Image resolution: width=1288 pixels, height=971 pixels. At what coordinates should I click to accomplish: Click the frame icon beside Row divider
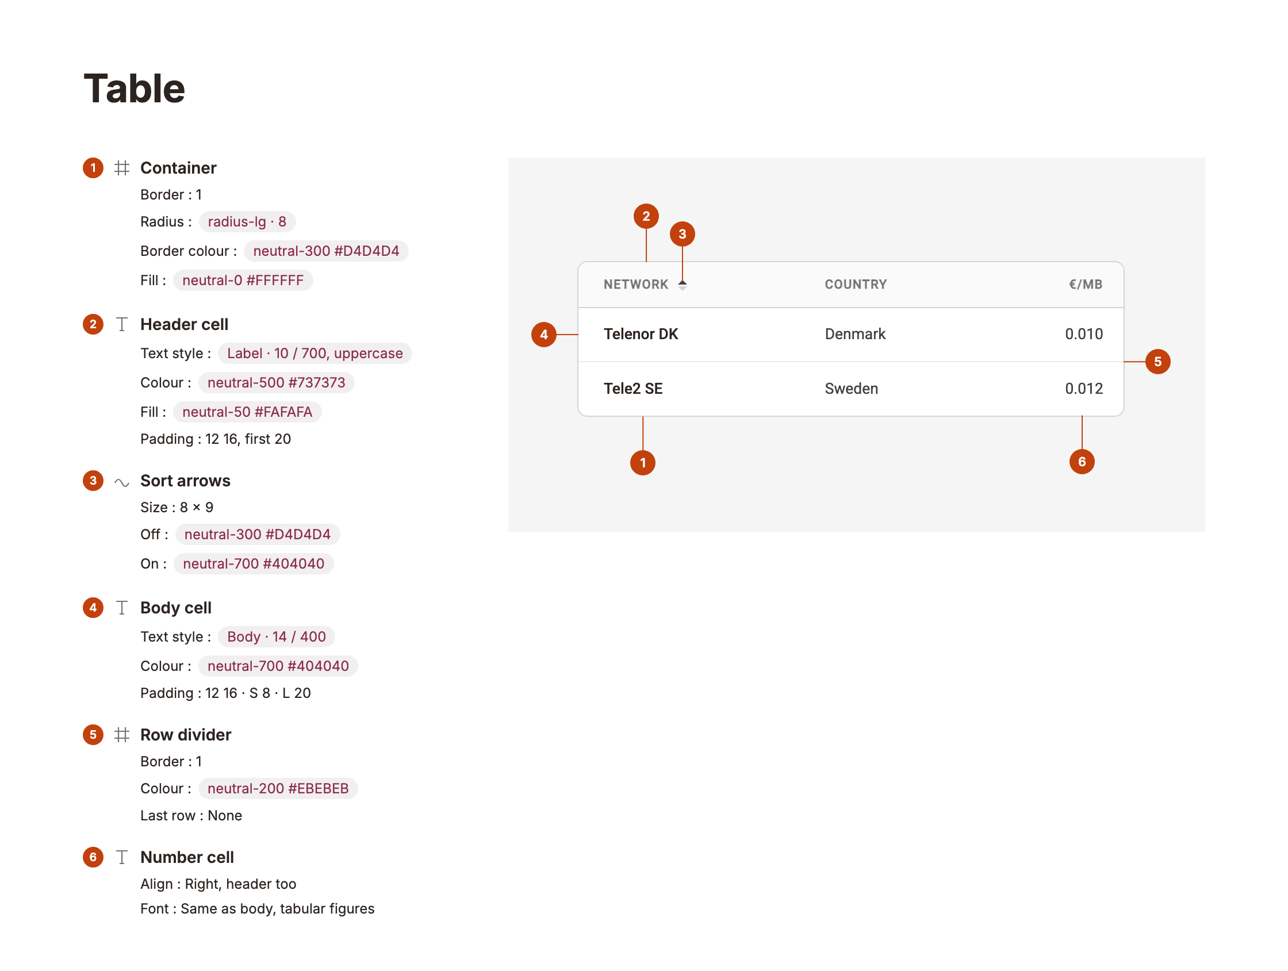pos(122,735)
